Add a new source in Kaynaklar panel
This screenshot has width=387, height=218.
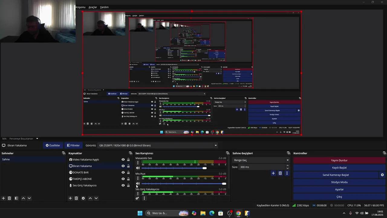70,198
